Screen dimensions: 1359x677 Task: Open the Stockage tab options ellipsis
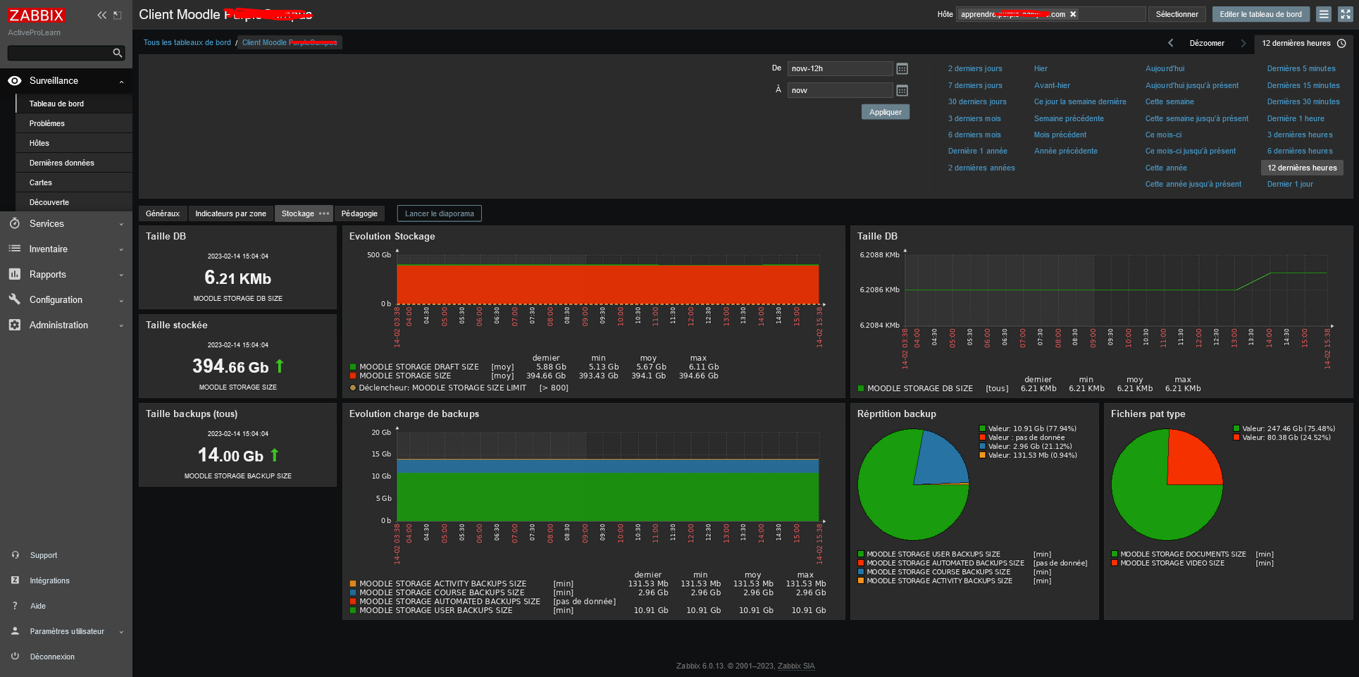coord(324,213)
